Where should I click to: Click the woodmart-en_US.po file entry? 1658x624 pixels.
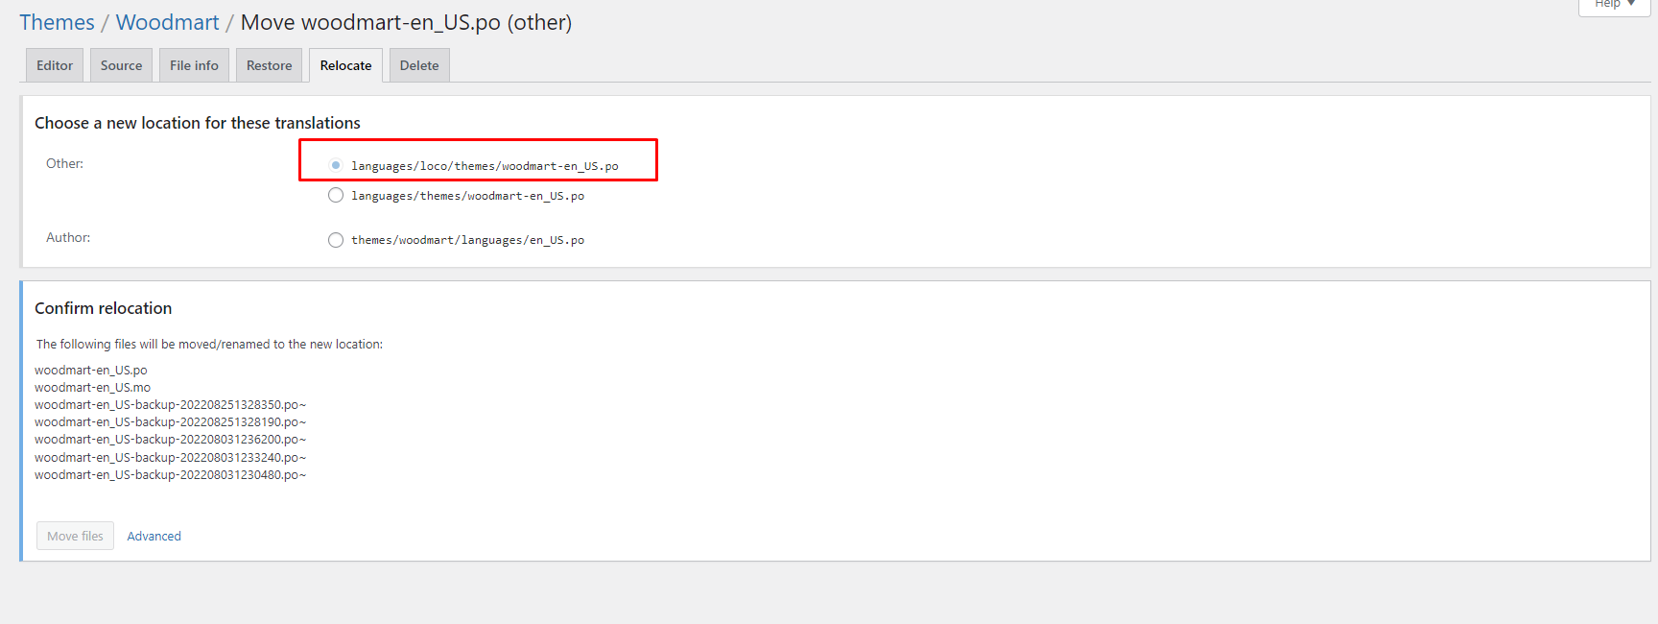(91, 370)
